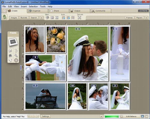Open the Search tab
This screenshot has width=150, height=119.
[x=34, y=18]
